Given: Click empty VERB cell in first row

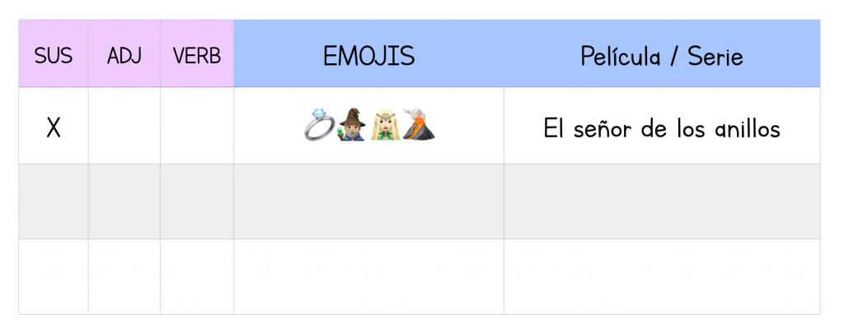Looking at the screenshot, I should pyautogui.click(x=197, y=126).
